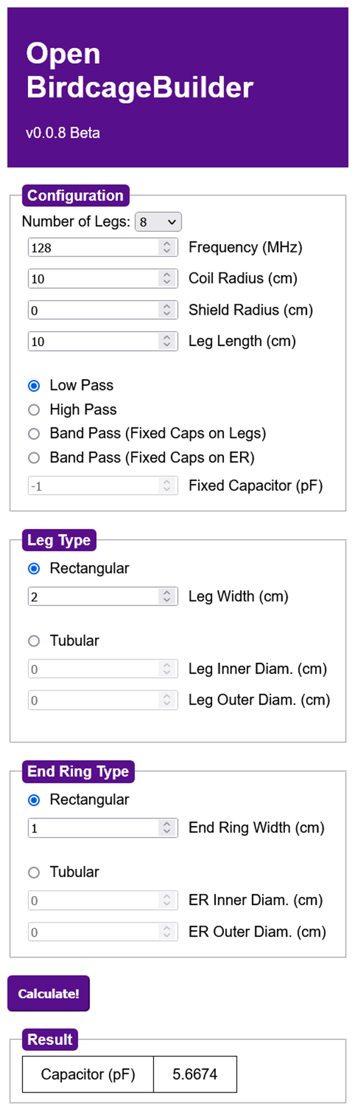
Task: Click the Coil Radius spinner arrows
Action: (167, 279)
